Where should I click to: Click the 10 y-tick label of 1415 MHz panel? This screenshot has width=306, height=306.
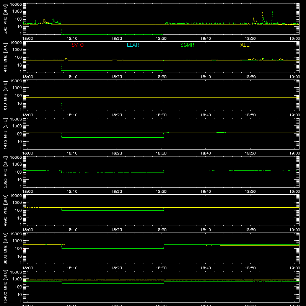[20, 142]
